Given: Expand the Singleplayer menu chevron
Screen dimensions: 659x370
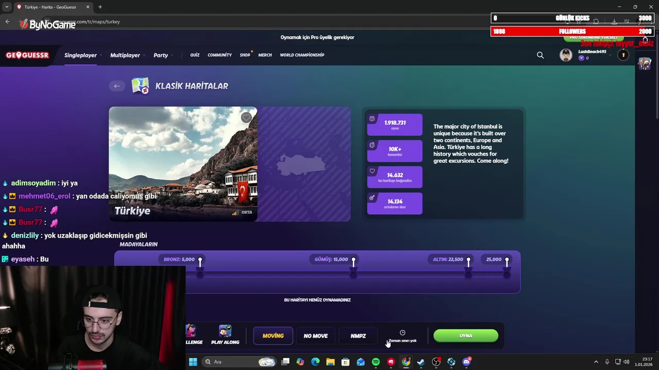Looking at the screenshot, I should 101,55.
